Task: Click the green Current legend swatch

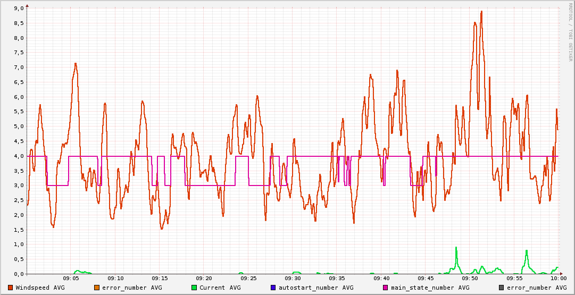Action: [x=194, y=288]
